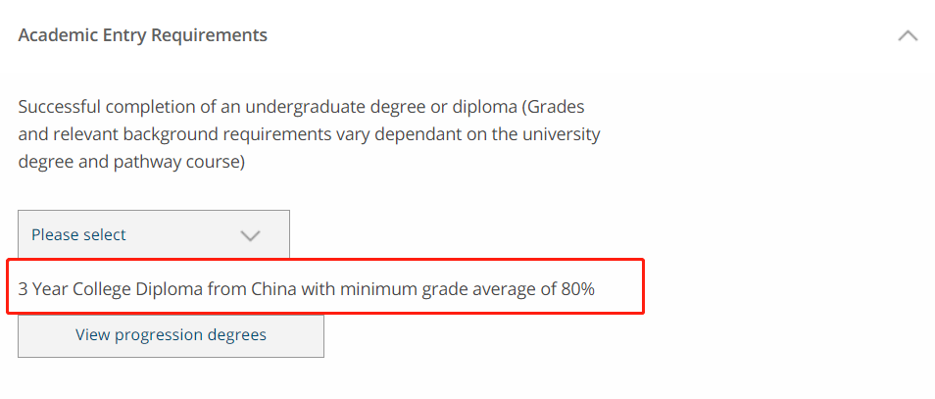Toggle the Academic Entry Requirements heading
The width and height of the screenshot is (935, 399).
click(x=143, y=35)
